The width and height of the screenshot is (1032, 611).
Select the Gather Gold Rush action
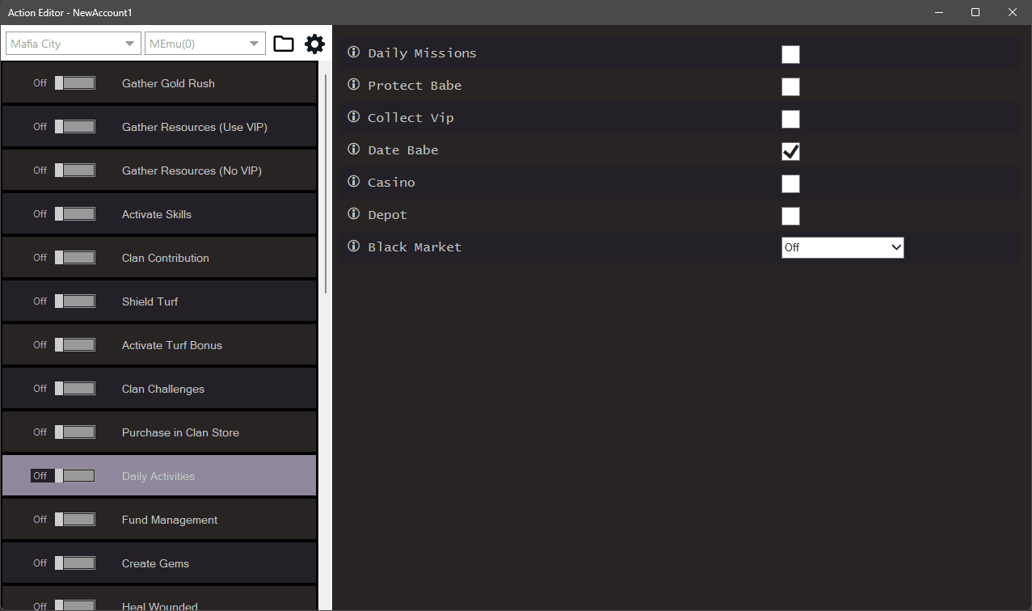pos(159,83)
